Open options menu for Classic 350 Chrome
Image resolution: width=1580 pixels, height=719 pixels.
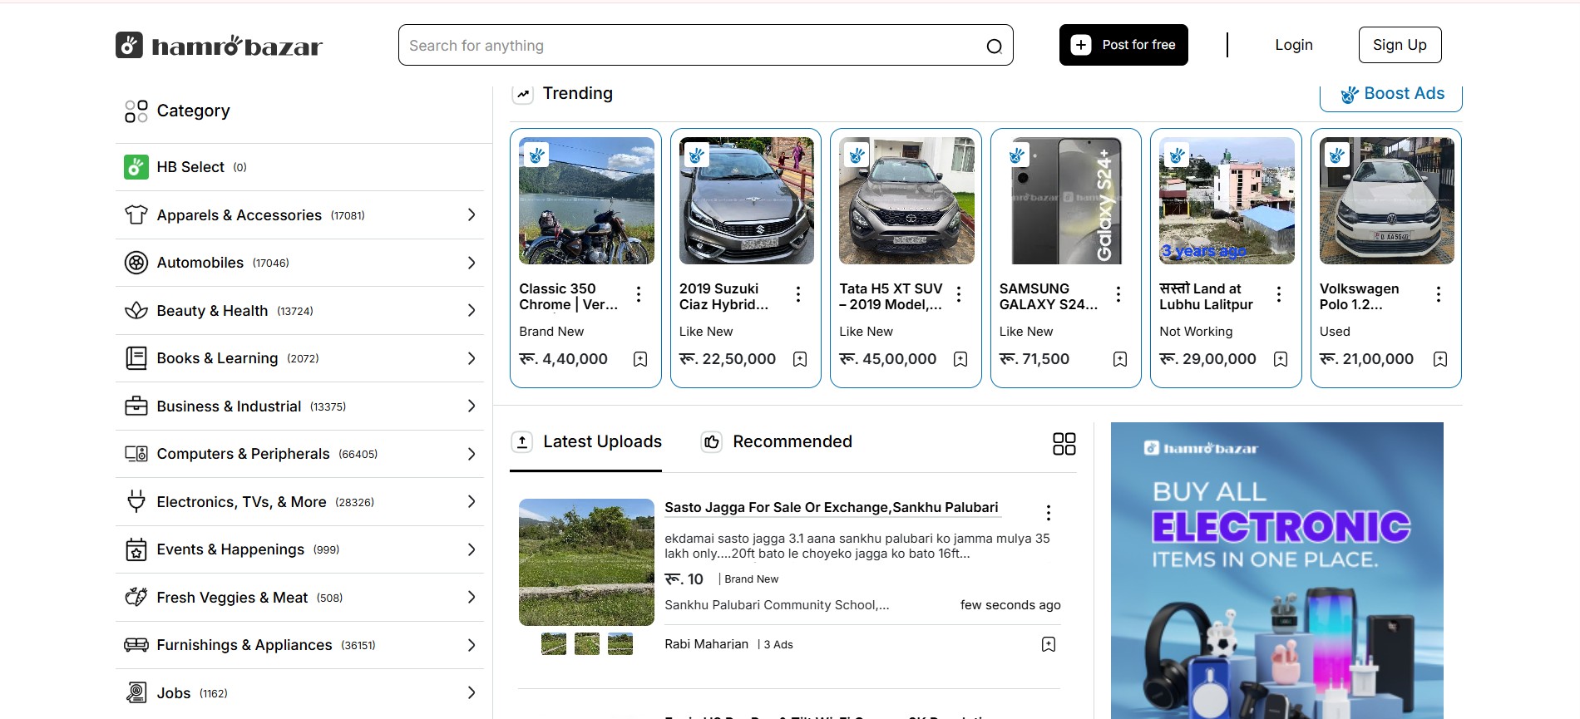coord(639,294)
